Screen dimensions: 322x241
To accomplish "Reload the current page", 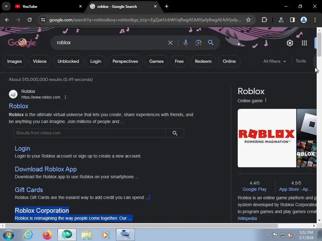I will [30, 20].
